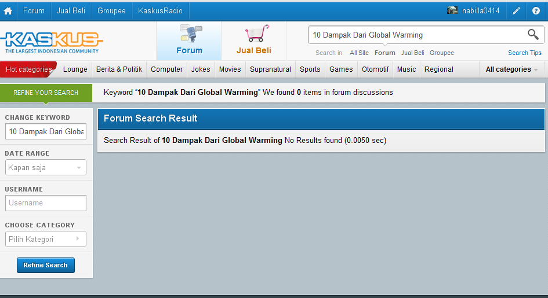Set search scope to Jual Beli
Screen dimensions: 548x298
click(412, 53)
